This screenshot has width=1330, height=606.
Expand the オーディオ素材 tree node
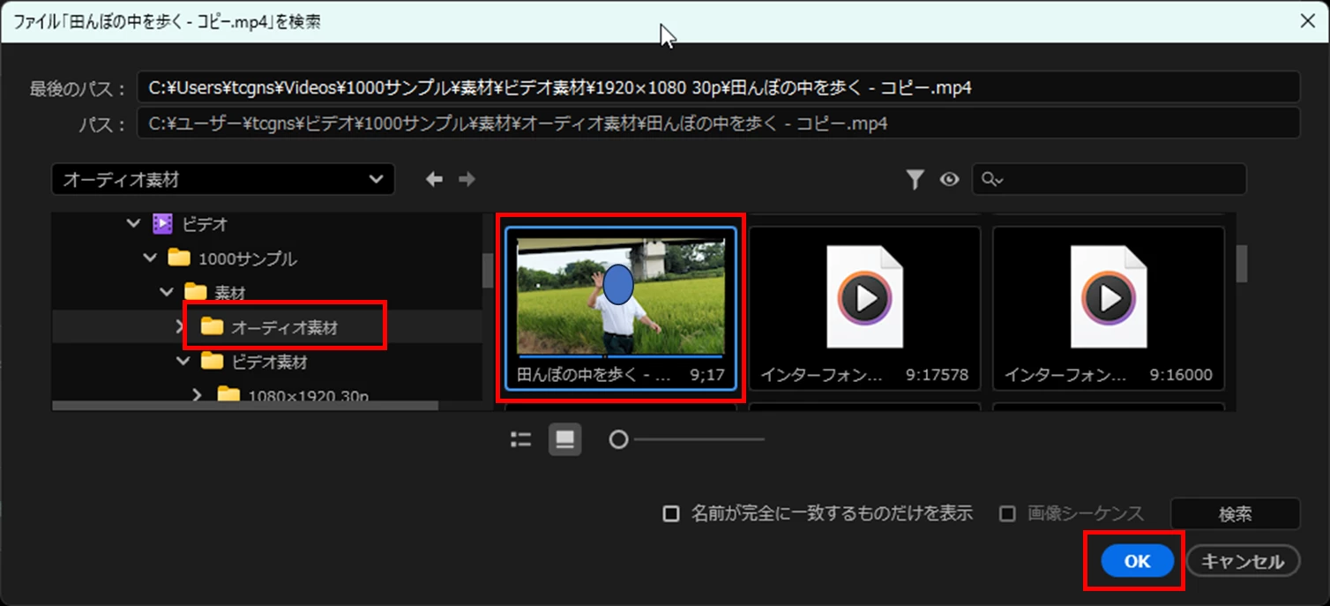point(180,327)
